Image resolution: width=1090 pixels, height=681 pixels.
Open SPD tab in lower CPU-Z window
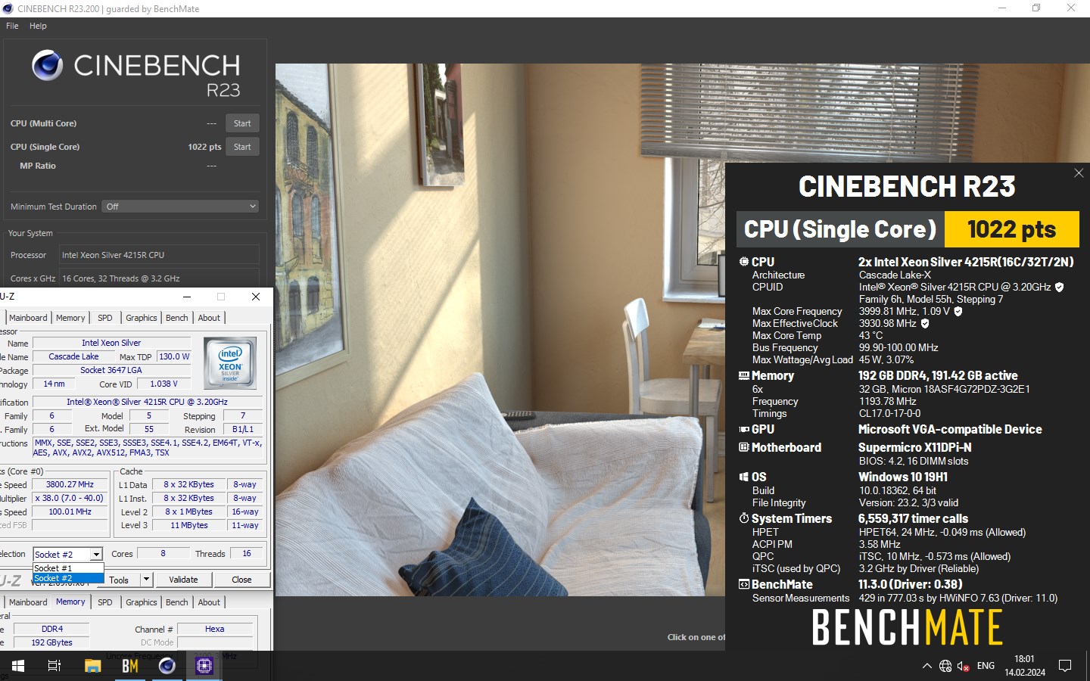(x=105, y=602)
